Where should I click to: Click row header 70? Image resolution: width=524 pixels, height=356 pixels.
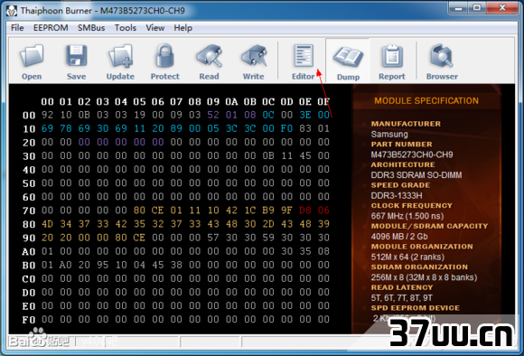[x=29, y=211]
